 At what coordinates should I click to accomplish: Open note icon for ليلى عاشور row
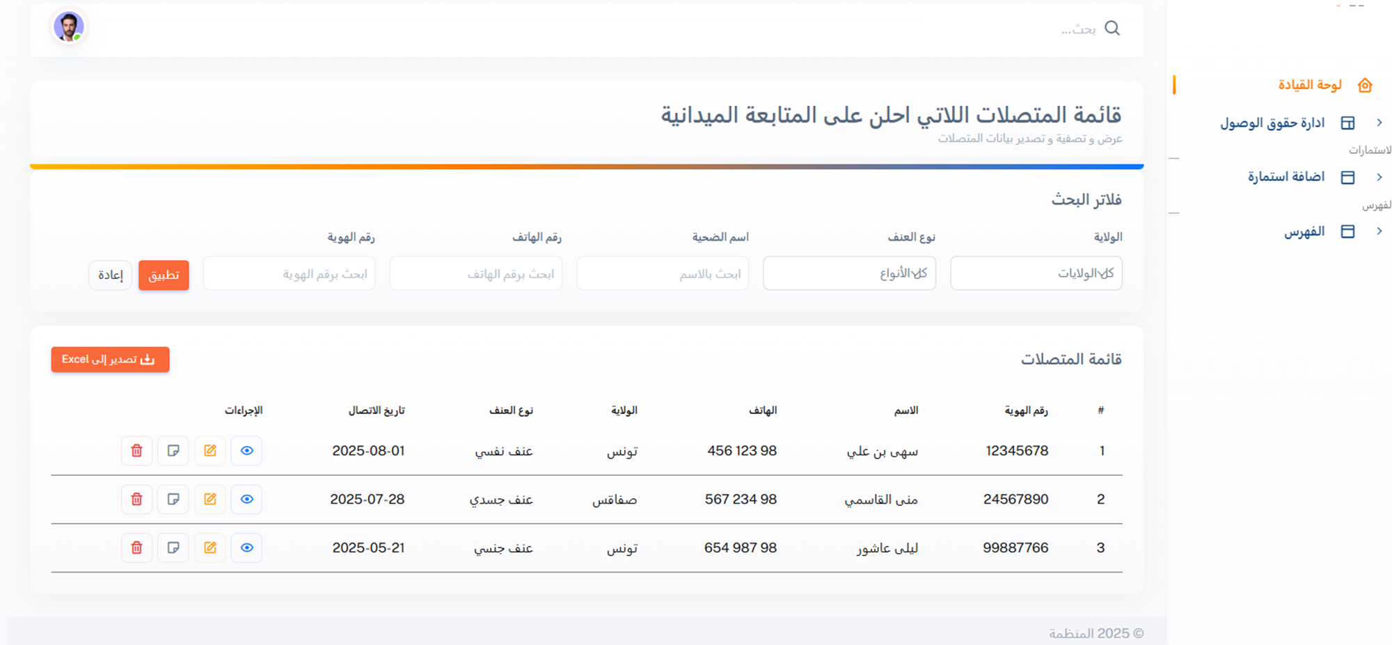pyautogui.click(x=173, y=548)
